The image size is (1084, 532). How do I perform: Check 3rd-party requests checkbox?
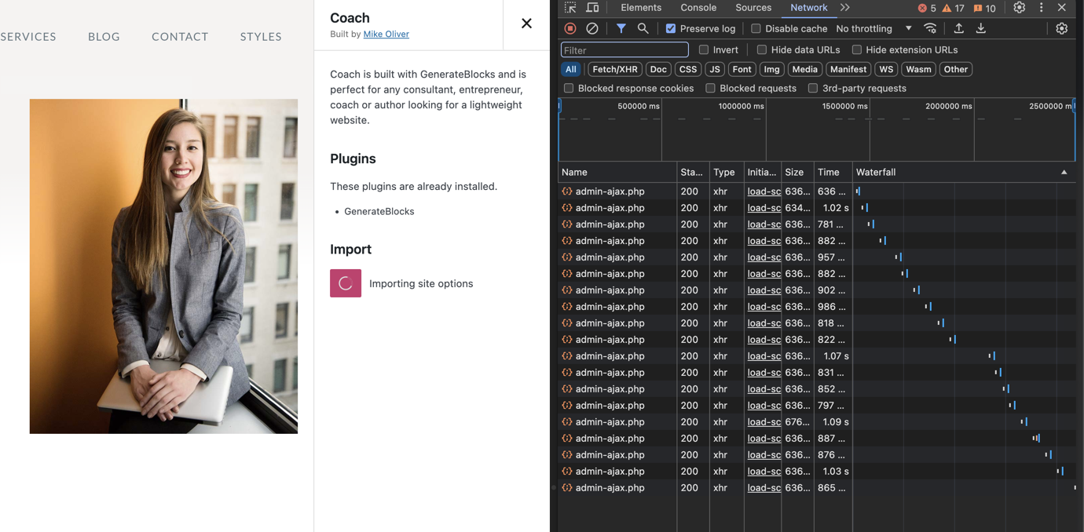(813, 88)
